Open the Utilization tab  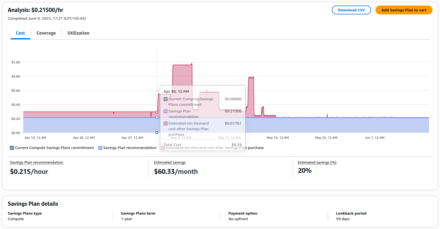click(78, 33)
